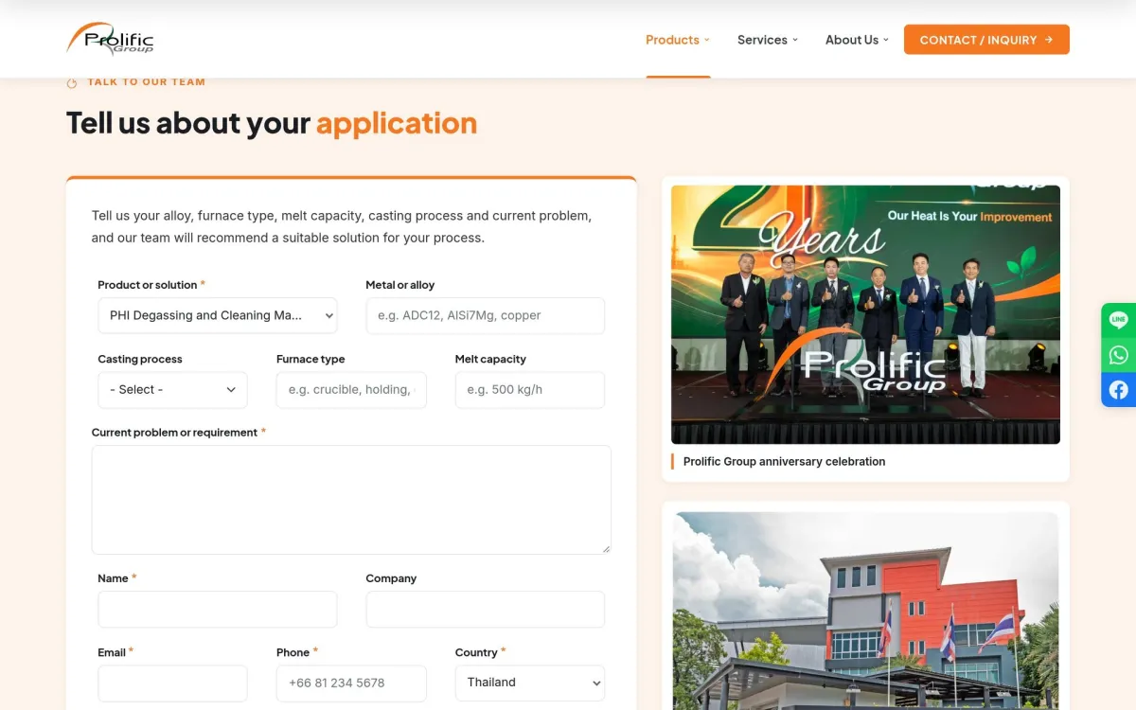Click the "Talk to our team" label
The width and height of the screenshot is (1136, 710).
tap(146, 82)
